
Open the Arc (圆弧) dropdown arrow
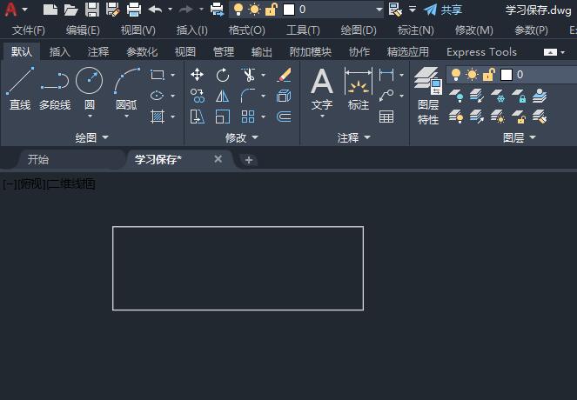point(126,117)
